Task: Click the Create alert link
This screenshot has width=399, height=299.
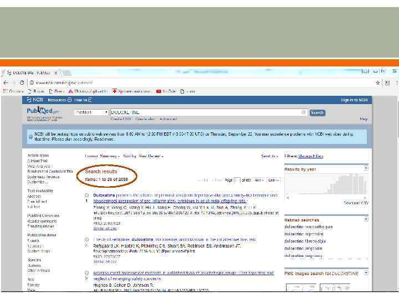Action: tap(145, 118)
